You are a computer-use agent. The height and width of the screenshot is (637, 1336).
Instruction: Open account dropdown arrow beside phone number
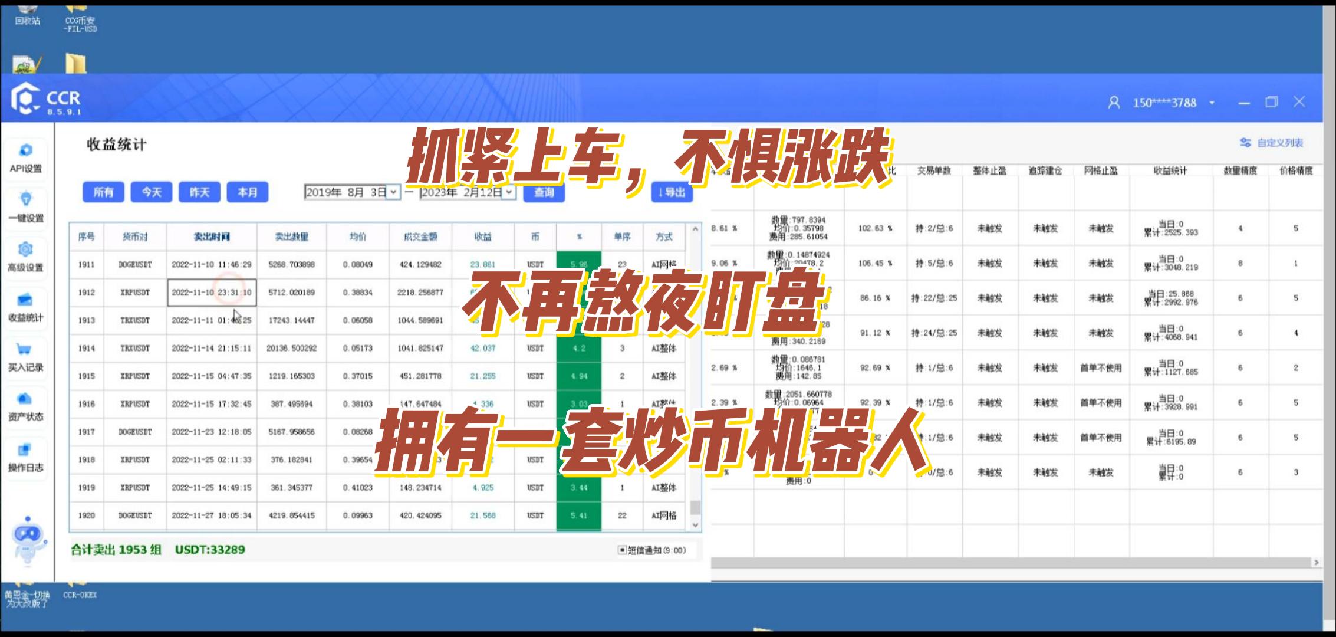click(x=1212, y=103)
